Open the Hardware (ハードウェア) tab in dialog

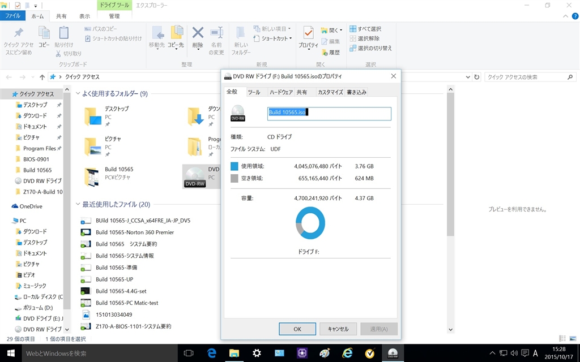[281, 92]
